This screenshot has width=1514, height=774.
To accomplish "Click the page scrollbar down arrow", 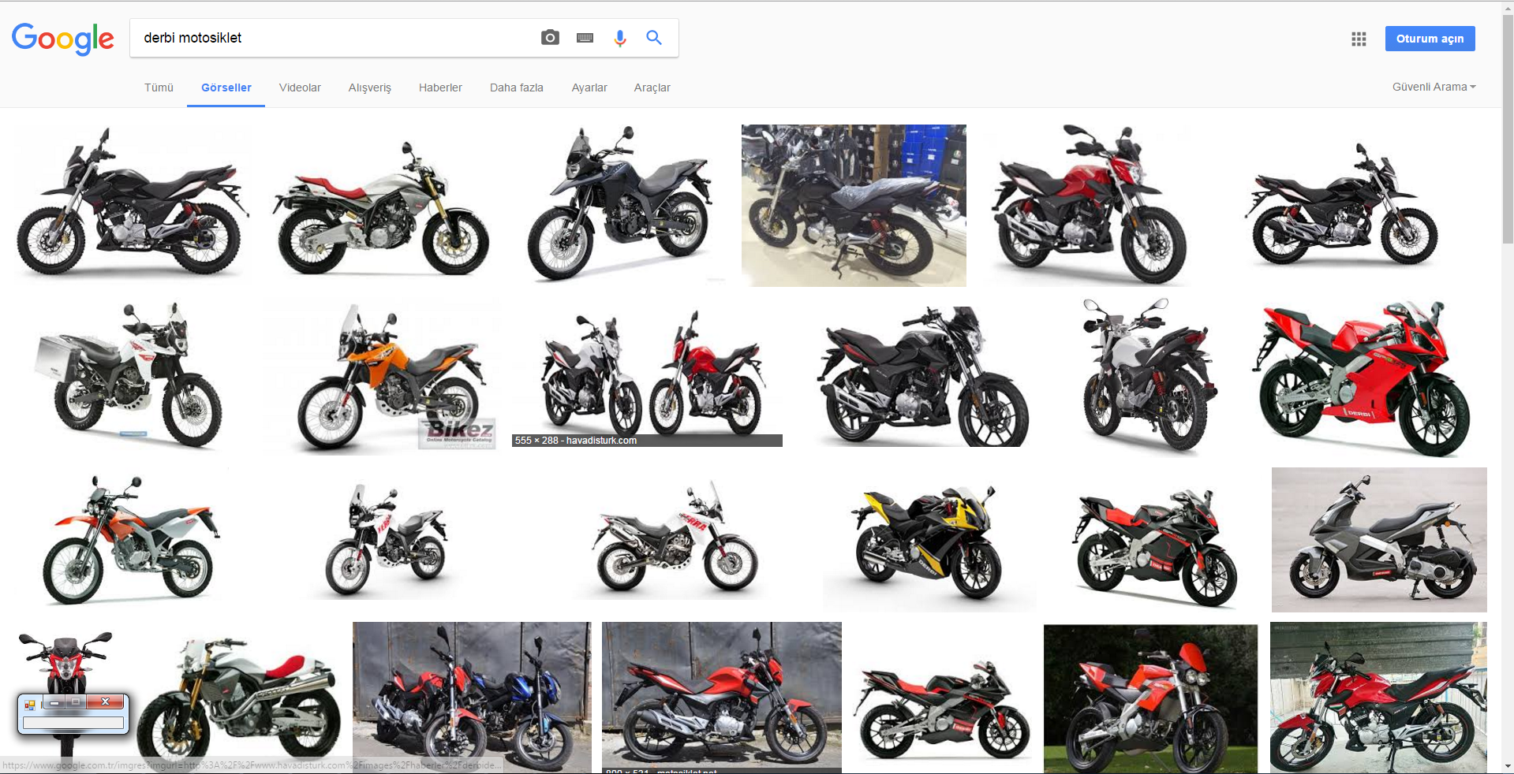I will pos(1508,766).
